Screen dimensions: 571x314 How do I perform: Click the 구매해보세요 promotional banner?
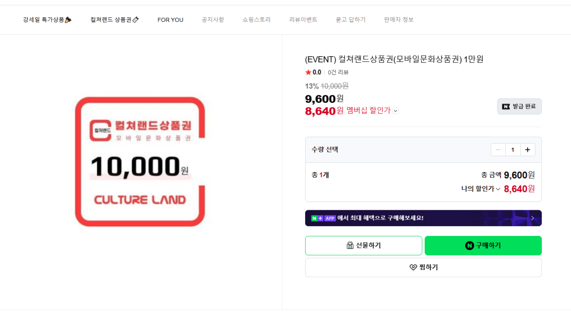(423, 218)
